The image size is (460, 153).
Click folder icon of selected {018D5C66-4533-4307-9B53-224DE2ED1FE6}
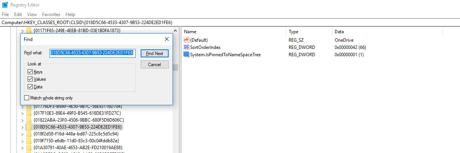click(29, 127)
